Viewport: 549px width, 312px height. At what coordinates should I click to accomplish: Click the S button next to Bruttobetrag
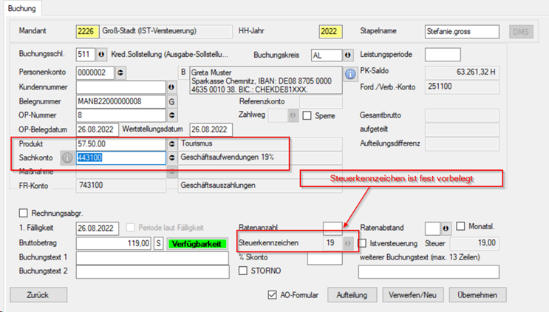(x=158, y=243)
